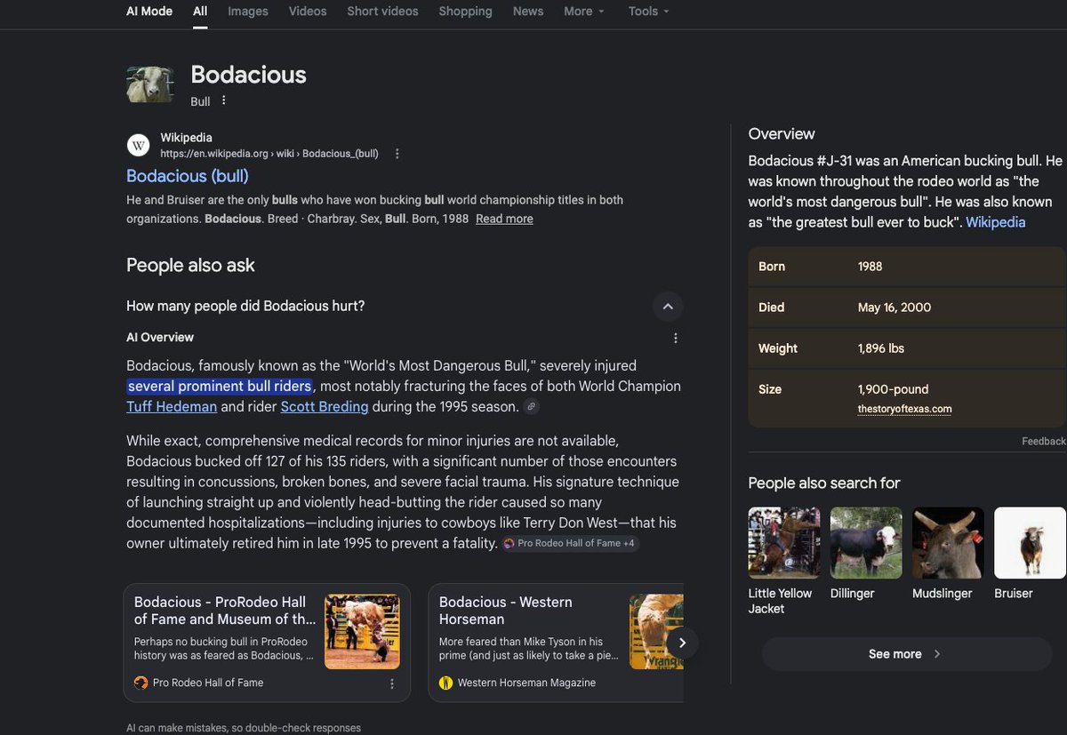Open three-dot menu next to Bull label
This screenshot has width=1067, height=735.
tap(224, 100)
